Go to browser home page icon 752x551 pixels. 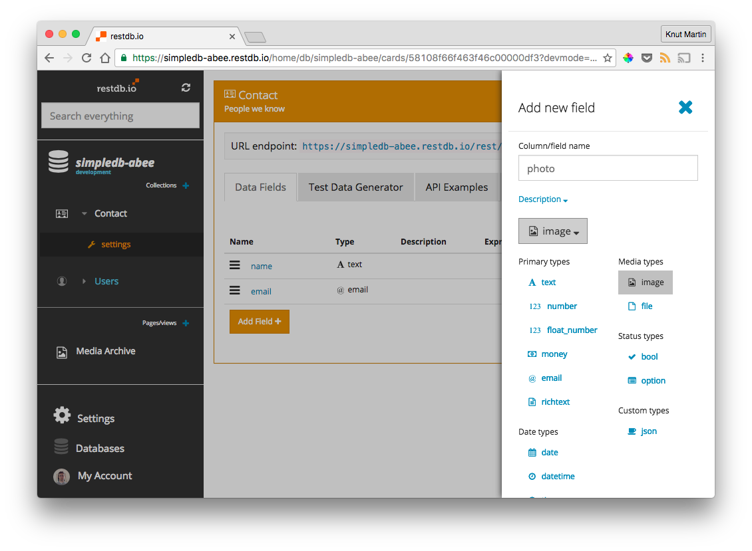pyautogui.click(x=105, y=58)
